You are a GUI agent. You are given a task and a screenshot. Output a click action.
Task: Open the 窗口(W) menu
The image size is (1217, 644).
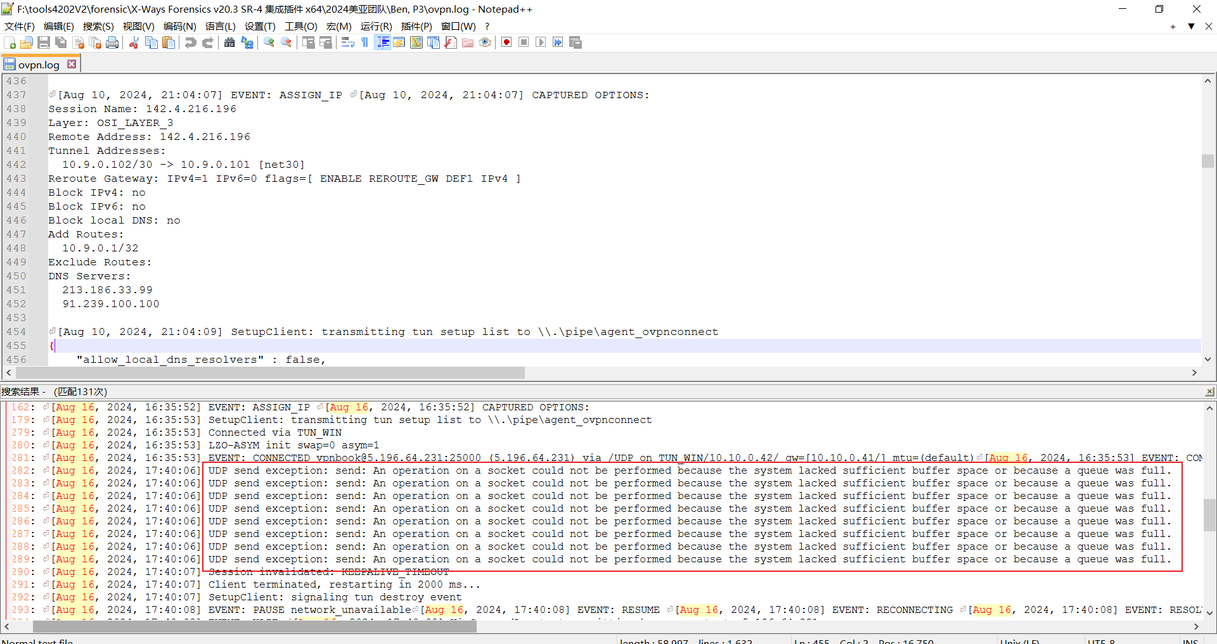click(458, 26)
